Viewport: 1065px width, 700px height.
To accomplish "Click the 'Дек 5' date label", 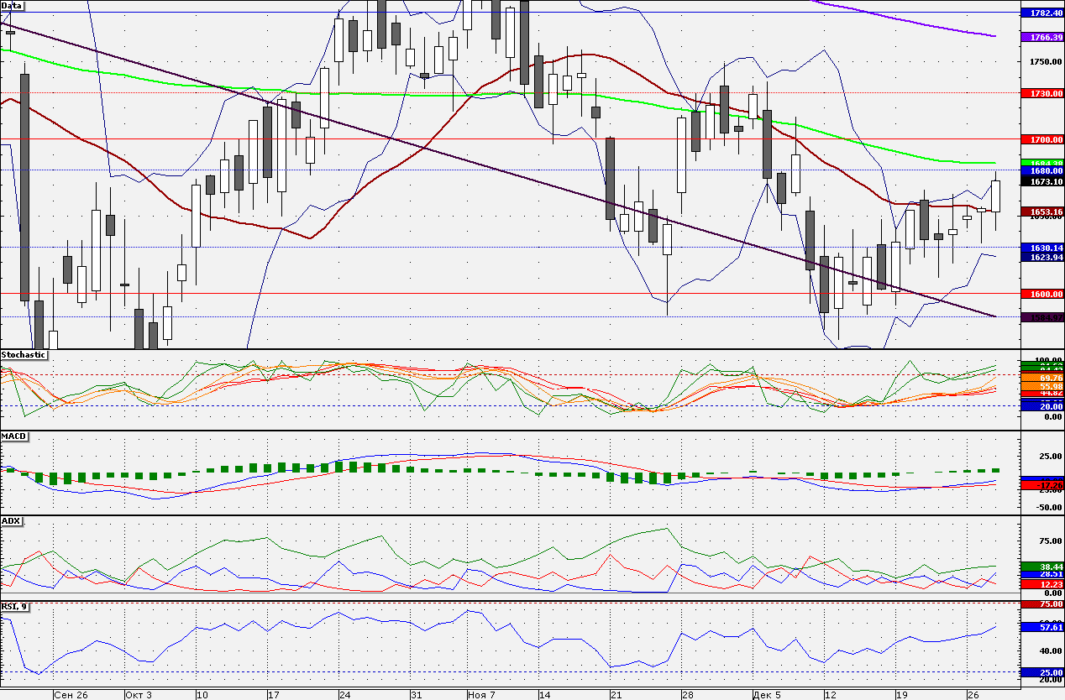I will click(x=767, y=695).
